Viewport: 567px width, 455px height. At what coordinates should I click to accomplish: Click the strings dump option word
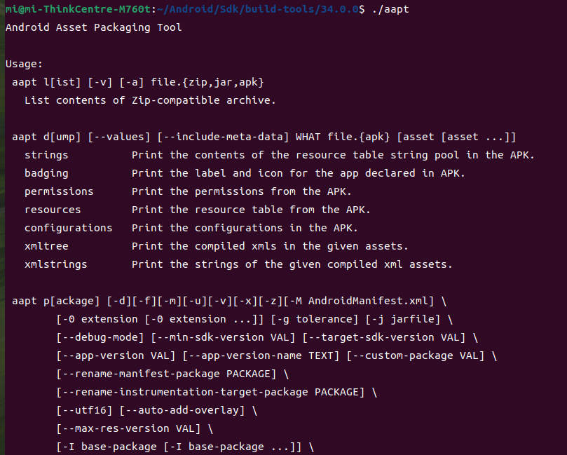coord(46,155)
